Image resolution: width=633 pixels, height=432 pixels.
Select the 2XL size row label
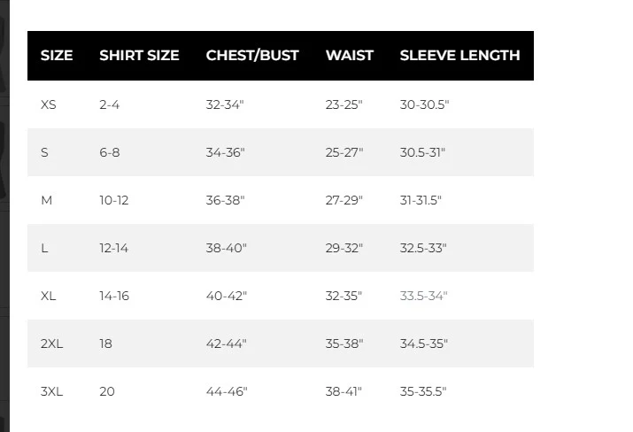point(51,343)
